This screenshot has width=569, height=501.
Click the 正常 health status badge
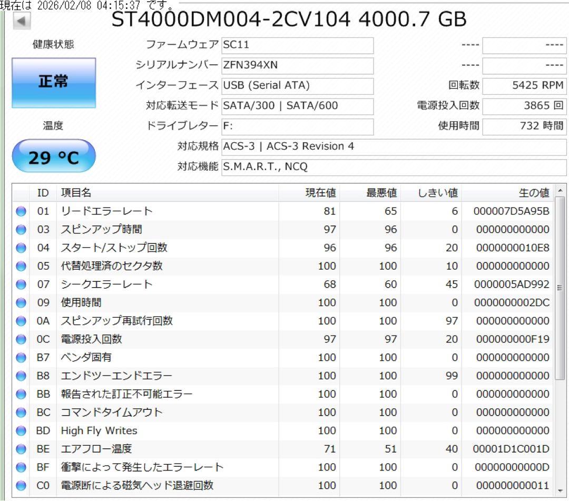[54, 83]
